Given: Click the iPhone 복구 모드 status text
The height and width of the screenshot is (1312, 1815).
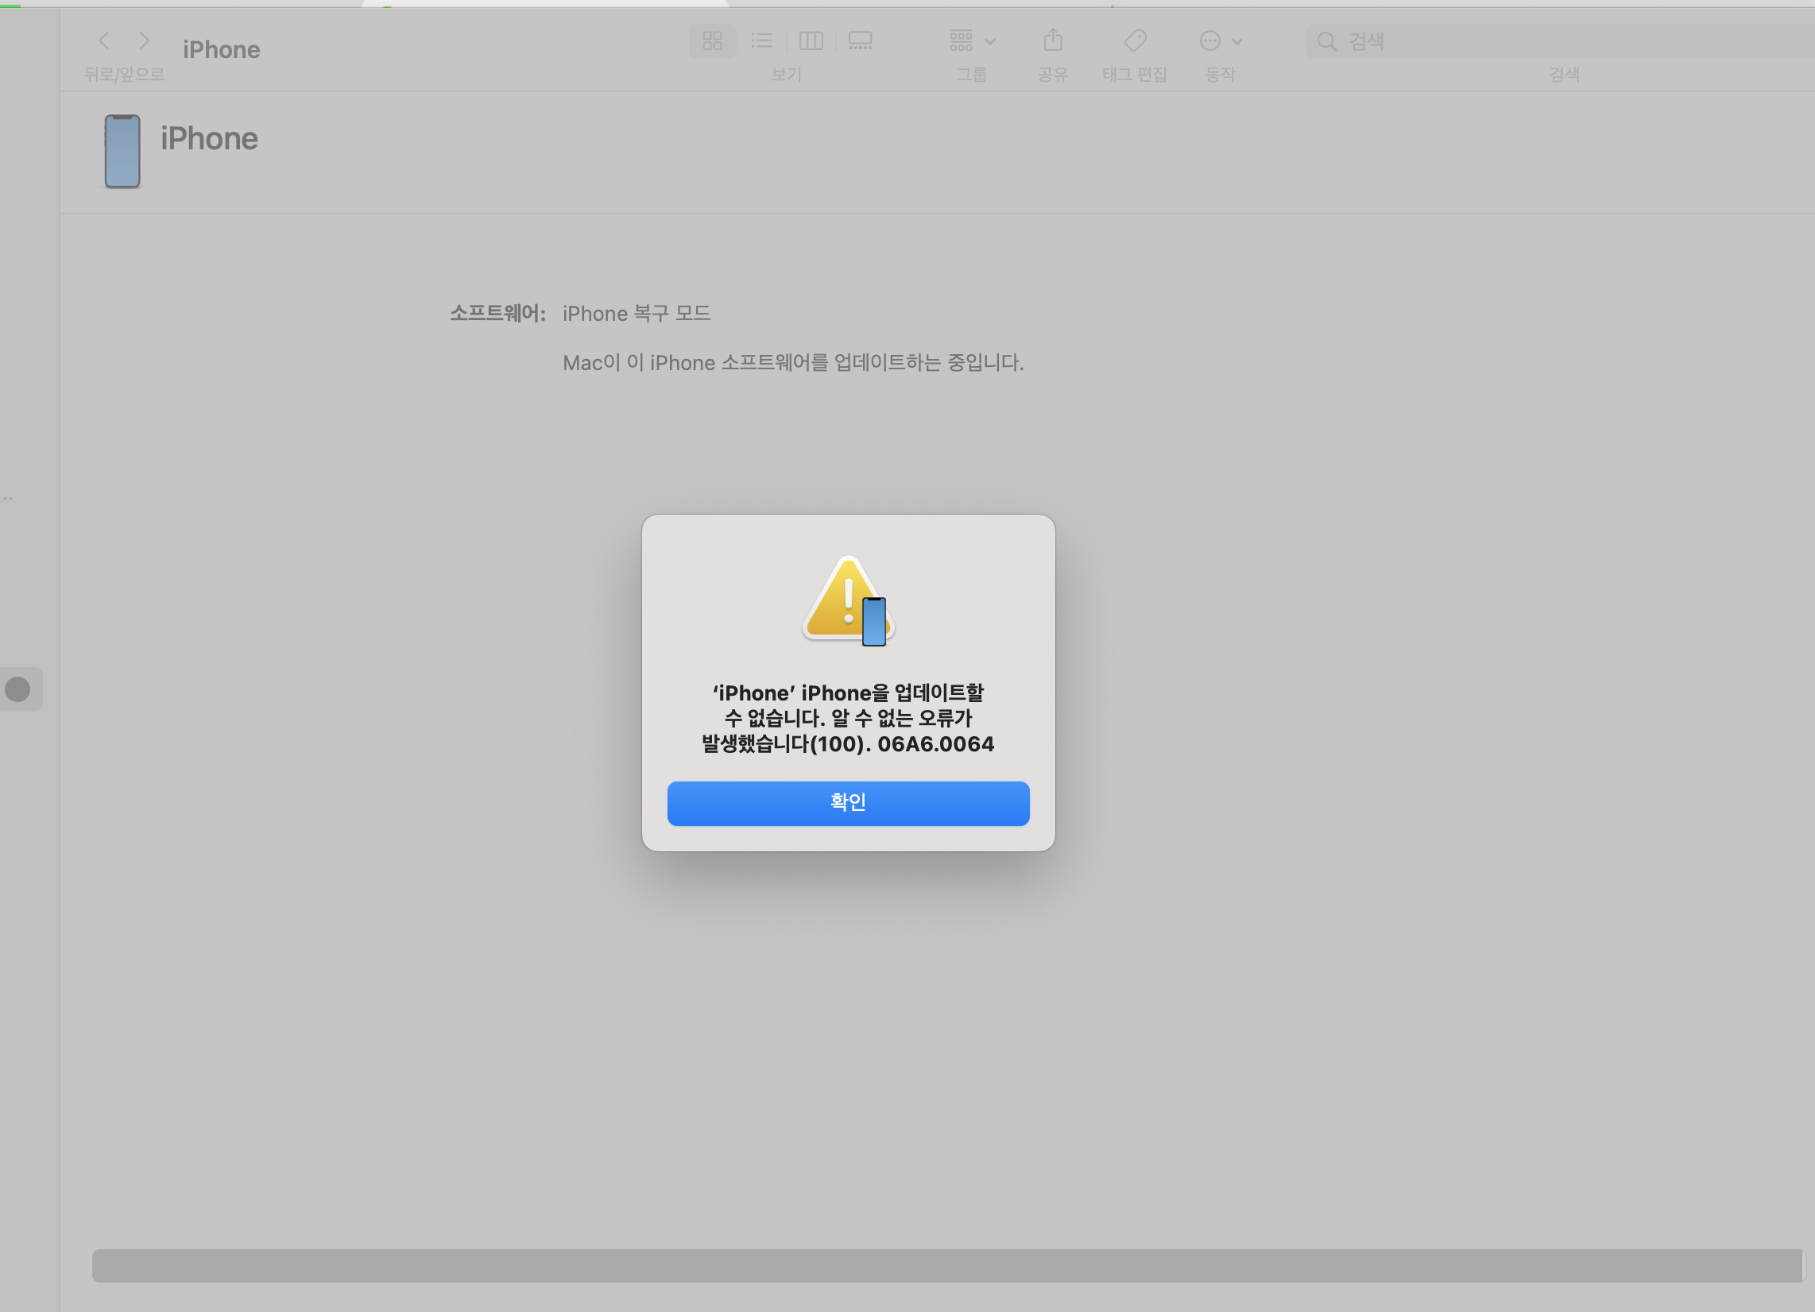Looking at the screenshot, I should click(x=637, y=313).
